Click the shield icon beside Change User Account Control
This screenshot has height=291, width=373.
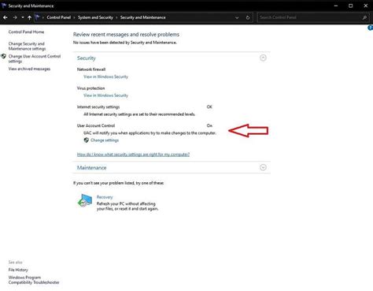[x=4, y=56]
